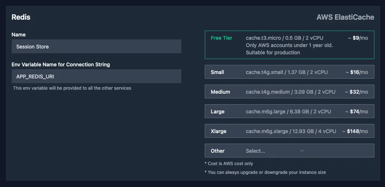Click the Other option label
This screenshot has height=187, width=385.
coord(218,151)
